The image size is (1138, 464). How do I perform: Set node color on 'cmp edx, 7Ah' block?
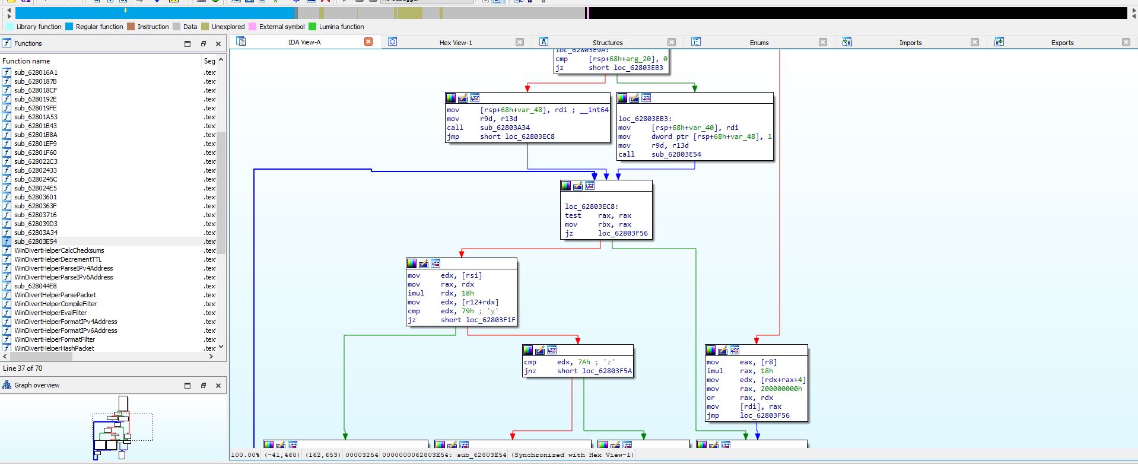point(528,350)
